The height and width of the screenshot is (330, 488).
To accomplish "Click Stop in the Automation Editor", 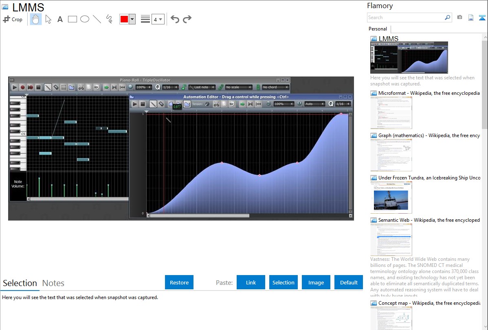I will pos(143,104).
